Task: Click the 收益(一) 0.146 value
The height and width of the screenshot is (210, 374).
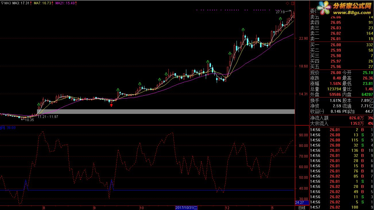Action: (336, 112)
